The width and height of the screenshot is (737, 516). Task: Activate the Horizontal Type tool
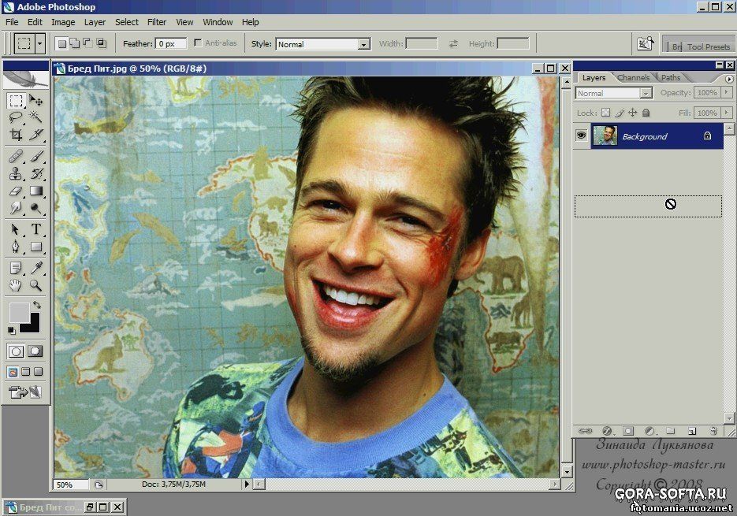pyautogui.click(x=36, y=229)
